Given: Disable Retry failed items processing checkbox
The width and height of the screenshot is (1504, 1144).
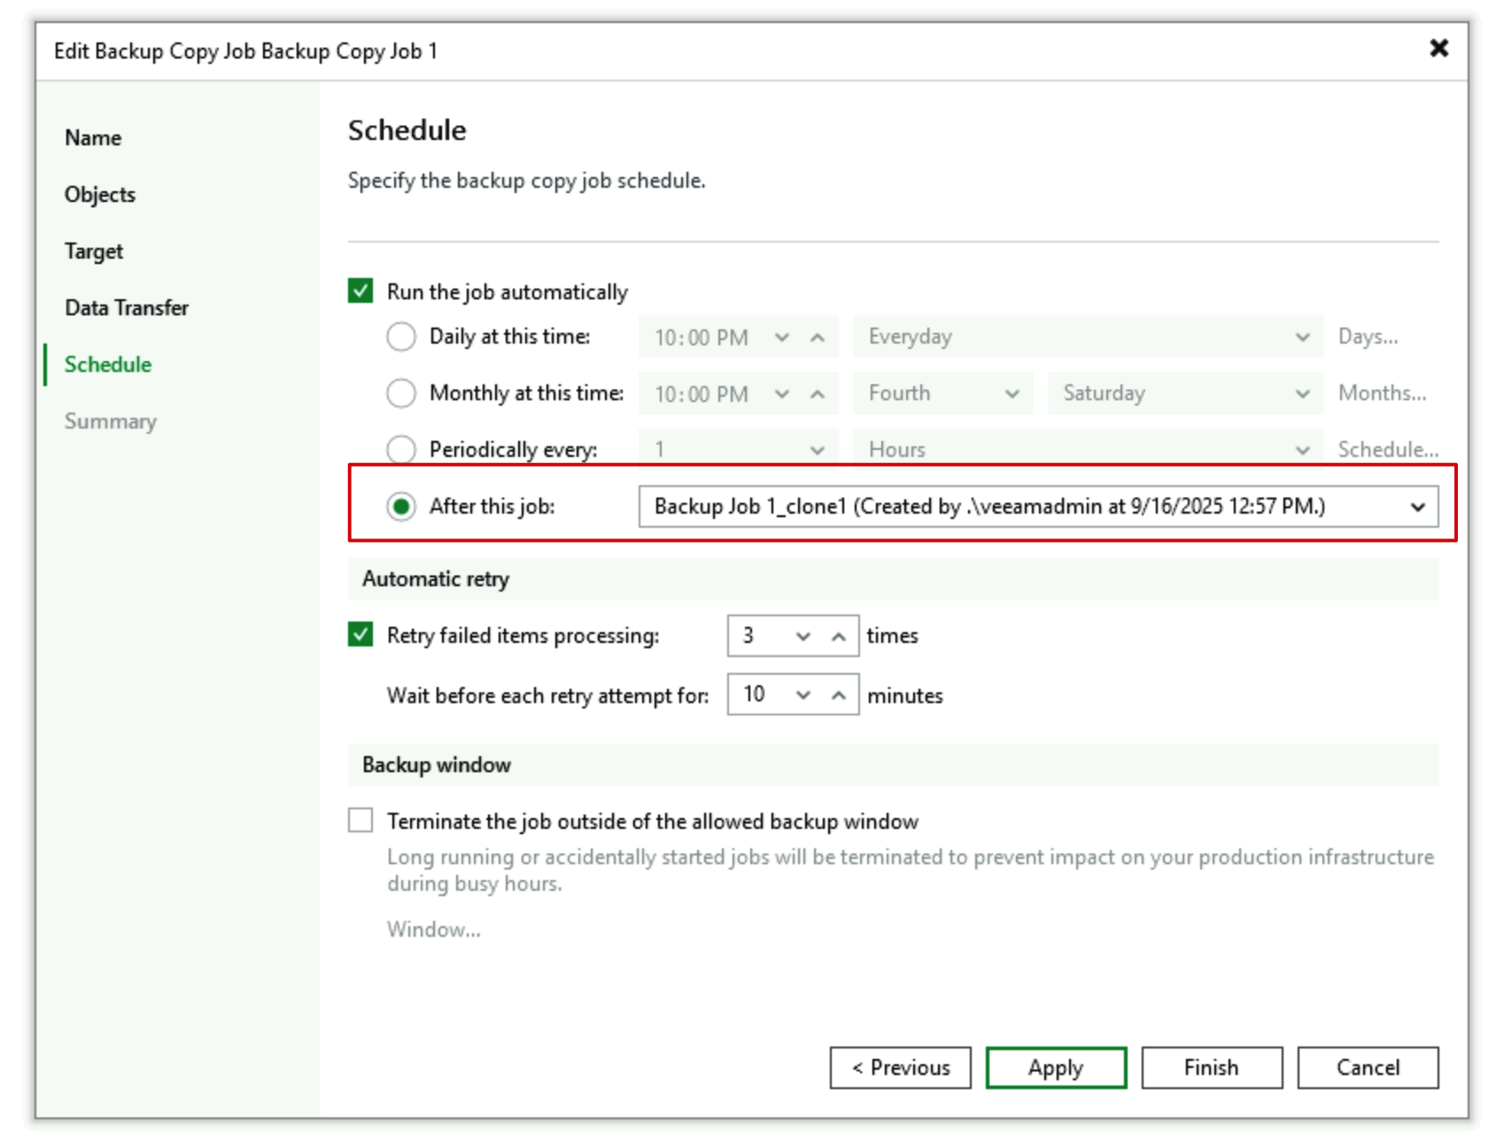Looking at the screenshot, I should pos(360,635).
